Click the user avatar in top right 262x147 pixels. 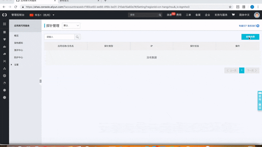pos(256,15)
